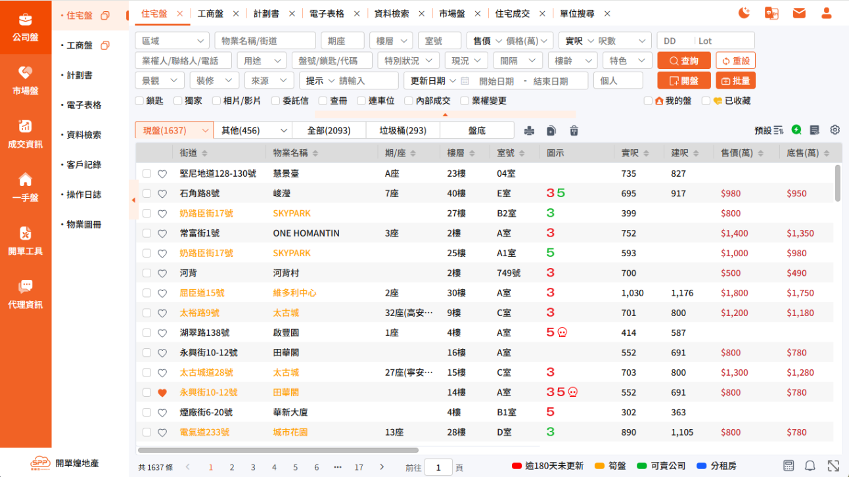
Task: Check the notifications bell icon
Action: [810, 465]
